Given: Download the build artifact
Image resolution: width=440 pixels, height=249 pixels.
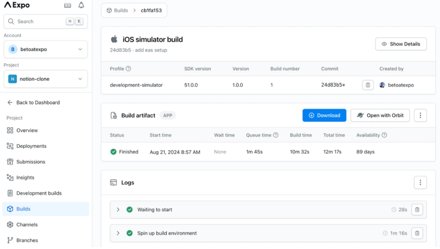Looking at the screenshot, I should tap(324, 115).
